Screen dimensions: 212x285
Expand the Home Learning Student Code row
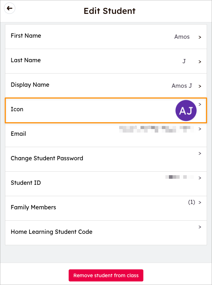(x=106, y=232)
